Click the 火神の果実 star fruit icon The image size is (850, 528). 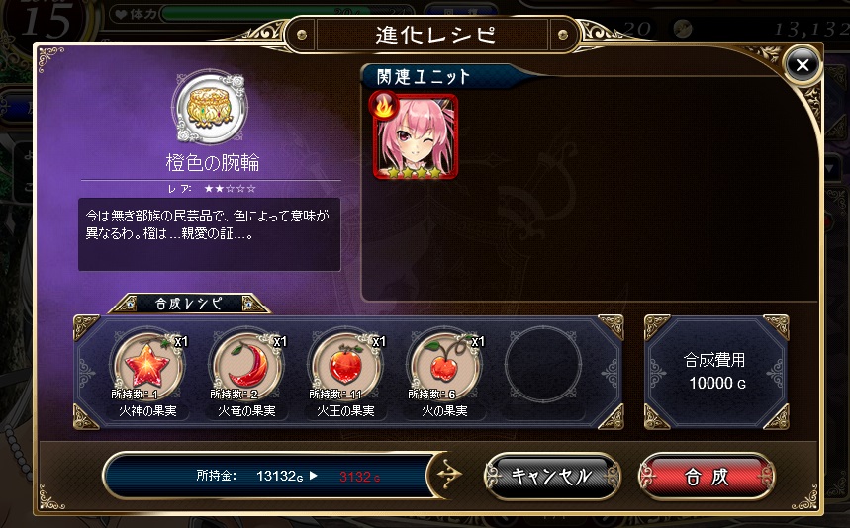click(147, 366)
